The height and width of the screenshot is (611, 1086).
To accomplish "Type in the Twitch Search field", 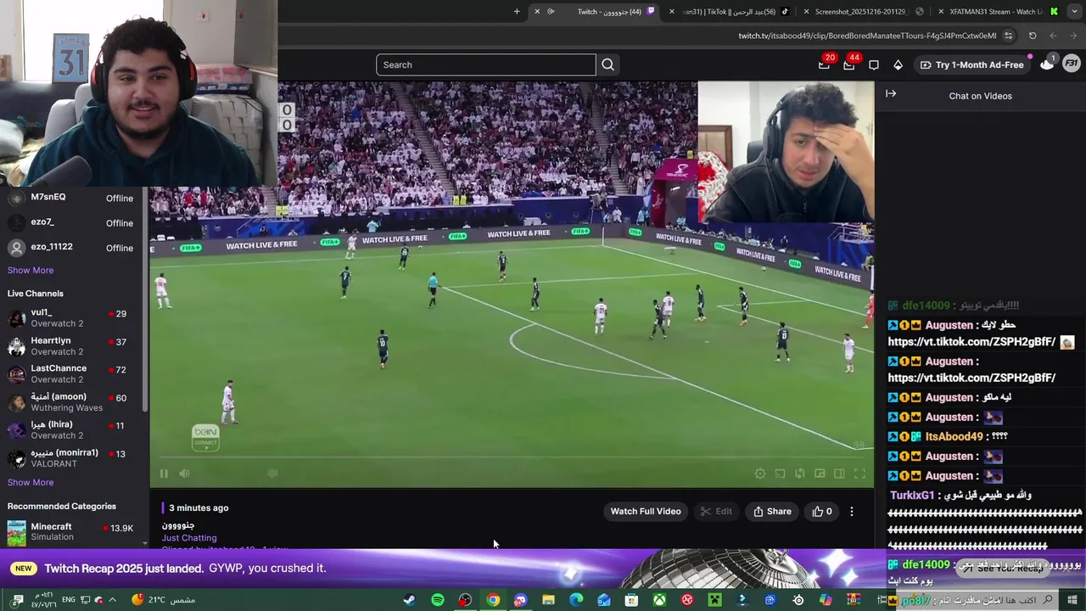I will [x=486, y=64].
